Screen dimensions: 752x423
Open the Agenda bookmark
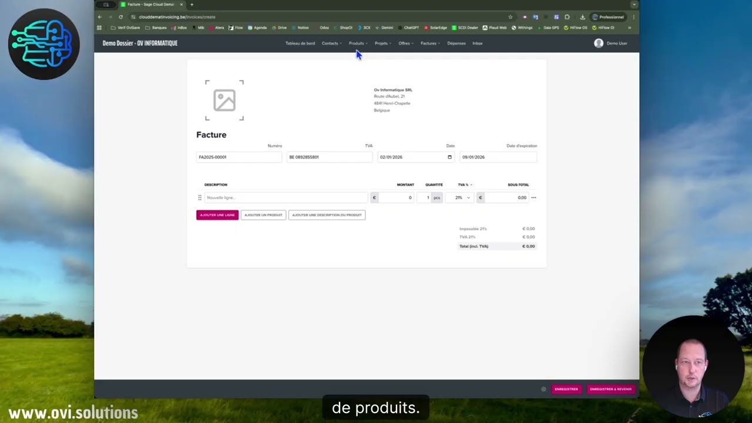257,28
